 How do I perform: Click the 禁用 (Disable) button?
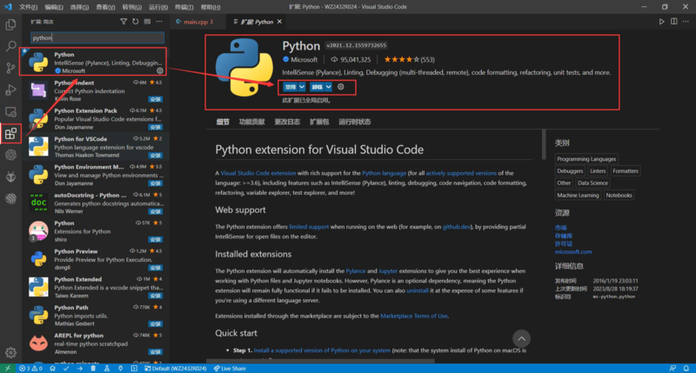tap(288, 87)
